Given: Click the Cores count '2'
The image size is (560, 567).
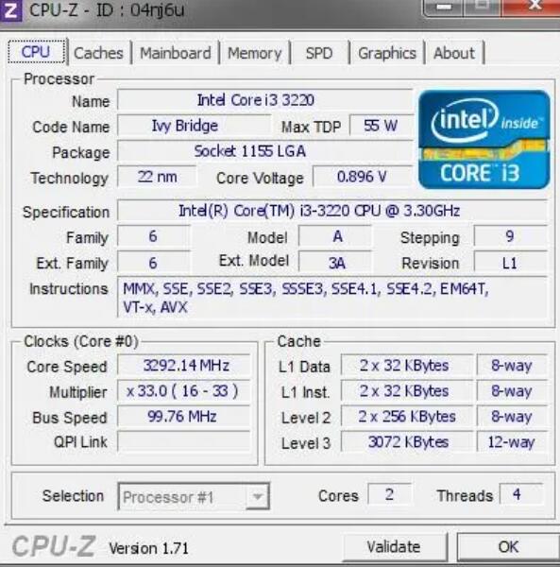Looking at the screenshot, I should [389, 494].
